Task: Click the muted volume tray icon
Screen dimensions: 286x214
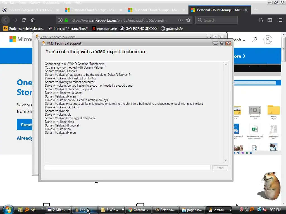Action: [x=264, y=210]
